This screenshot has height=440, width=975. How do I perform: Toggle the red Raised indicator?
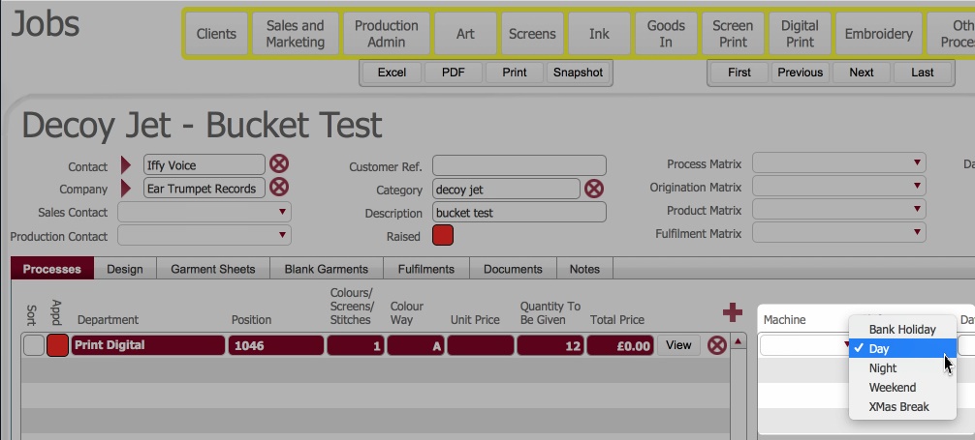pyautogui.click(x=442, y=235)
